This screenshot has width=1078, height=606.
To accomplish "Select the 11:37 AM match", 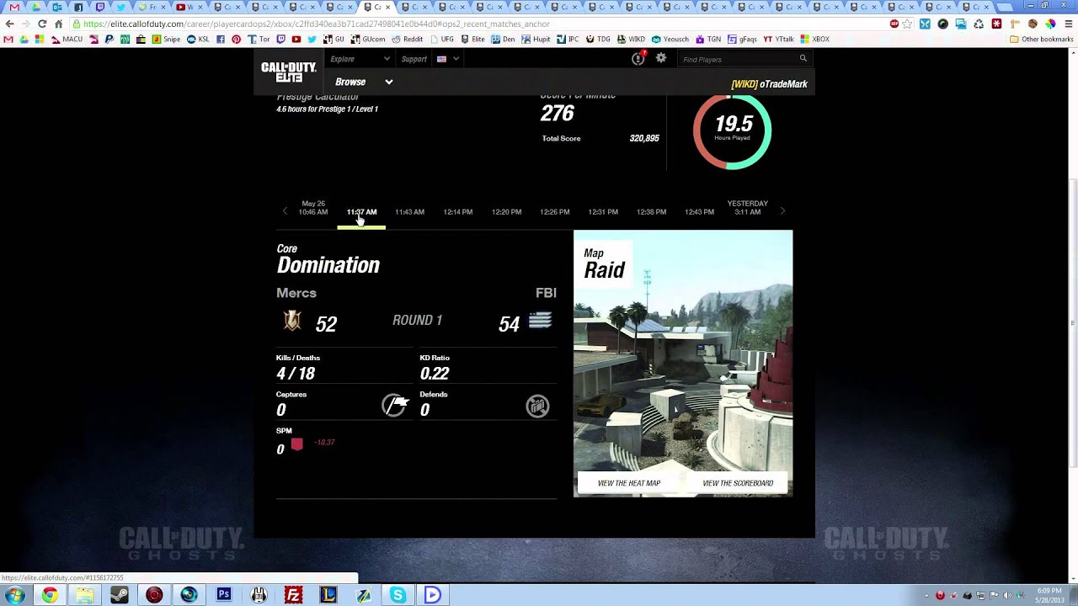I will click(361, 212).
